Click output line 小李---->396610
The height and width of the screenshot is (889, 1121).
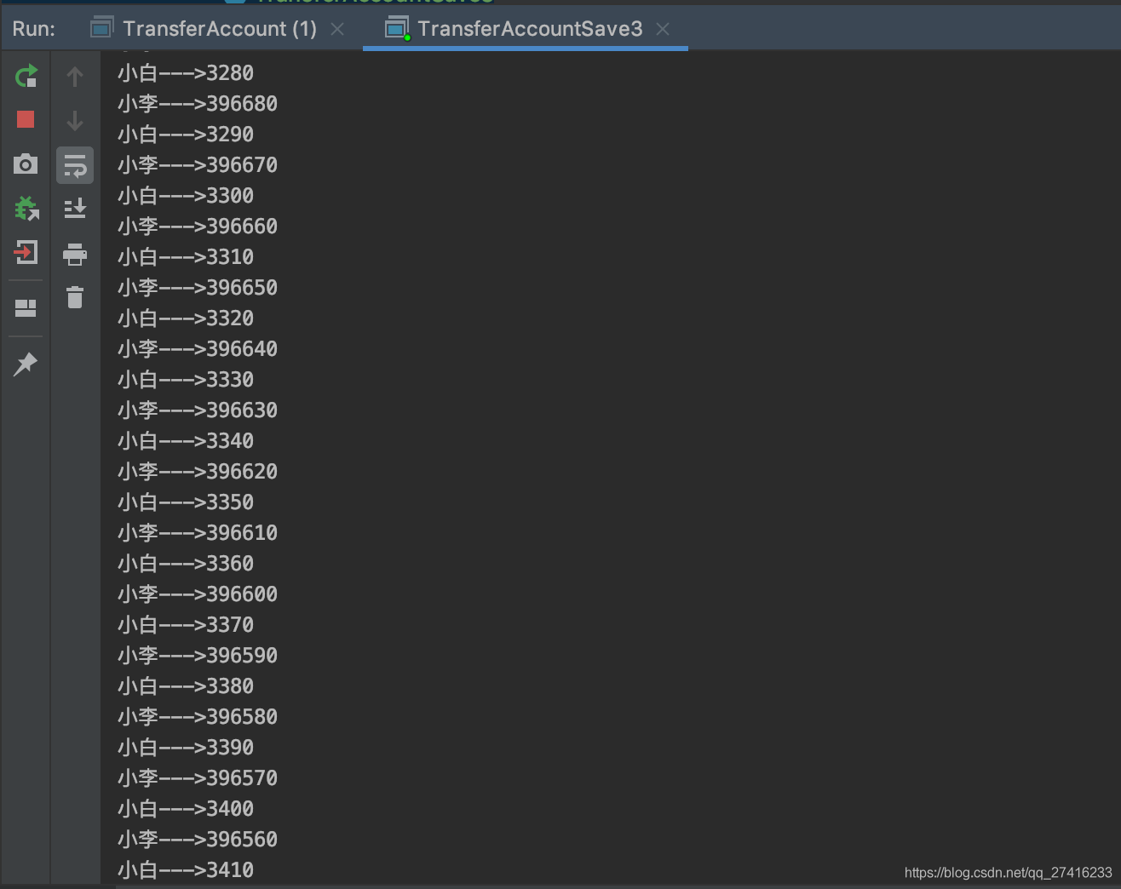198,533
